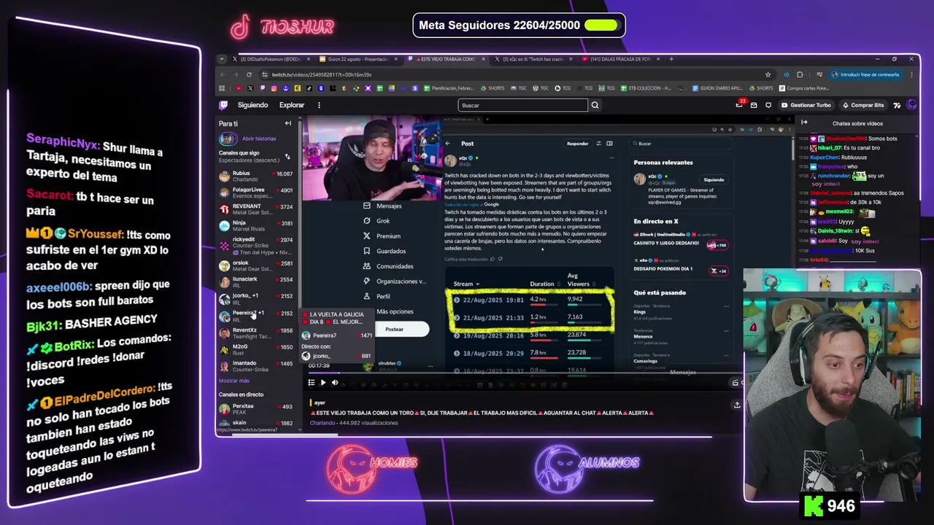
Task: Mute the Twitch video volume
Action: [335, 383]
